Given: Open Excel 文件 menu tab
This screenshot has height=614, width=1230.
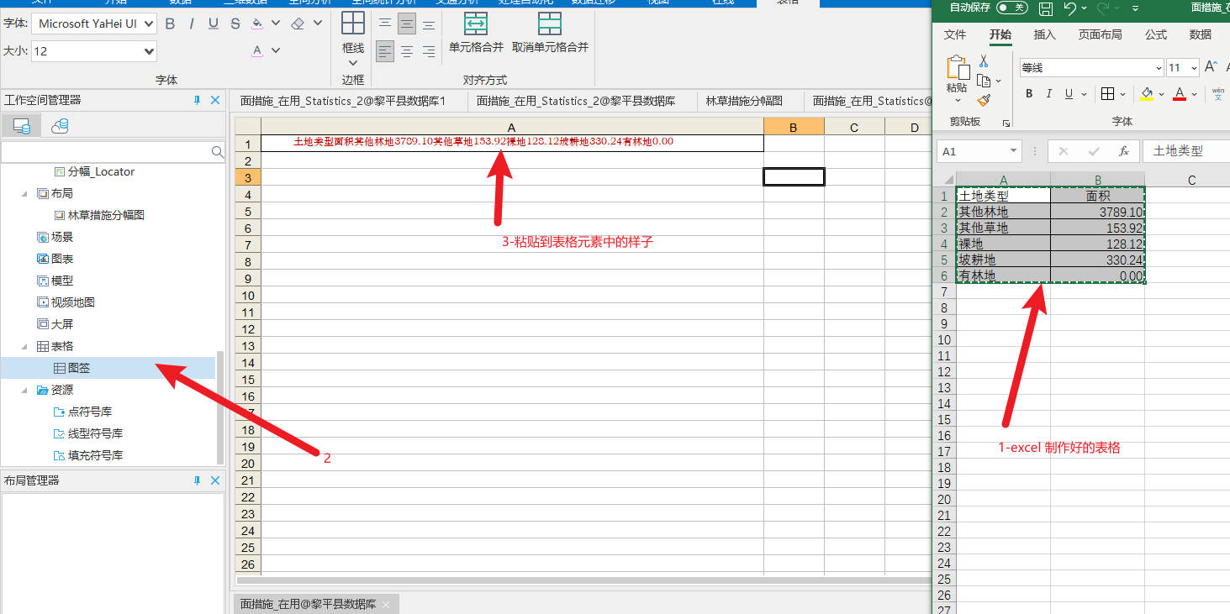Looking at the screenshot, I should tap(955, 34).
